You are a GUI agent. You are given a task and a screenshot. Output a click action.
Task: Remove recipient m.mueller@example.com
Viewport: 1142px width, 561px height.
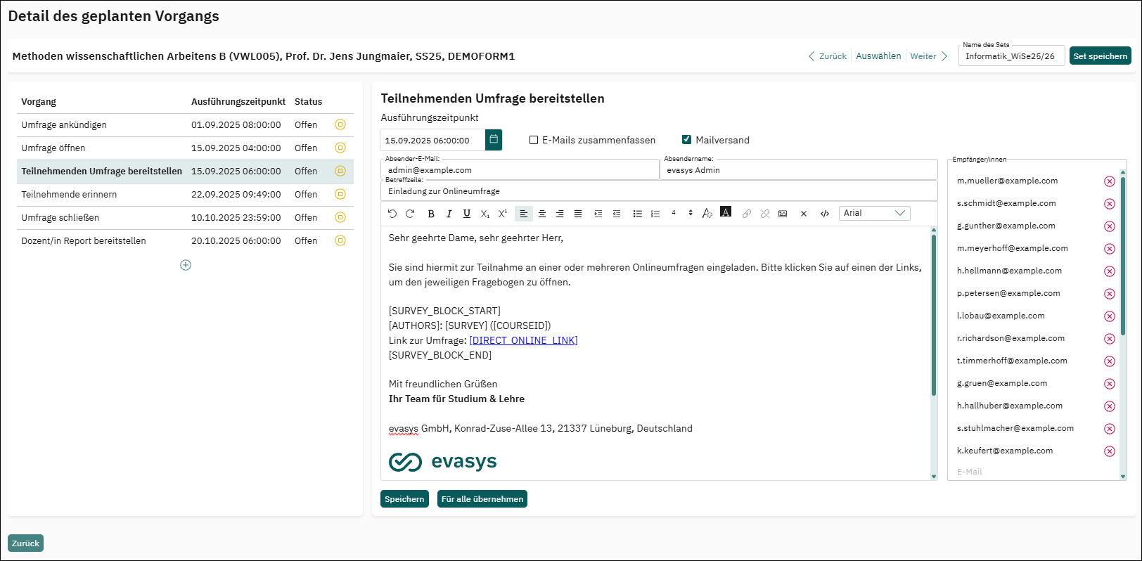pyautogui.click(x=1109, y=181)
